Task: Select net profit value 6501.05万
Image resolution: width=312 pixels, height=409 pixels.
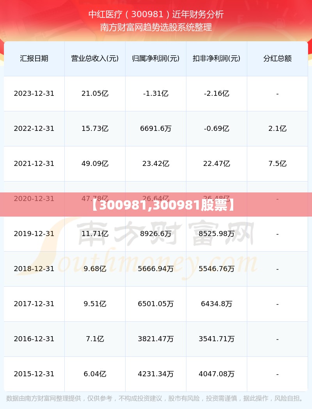Action: pos(156,304)
